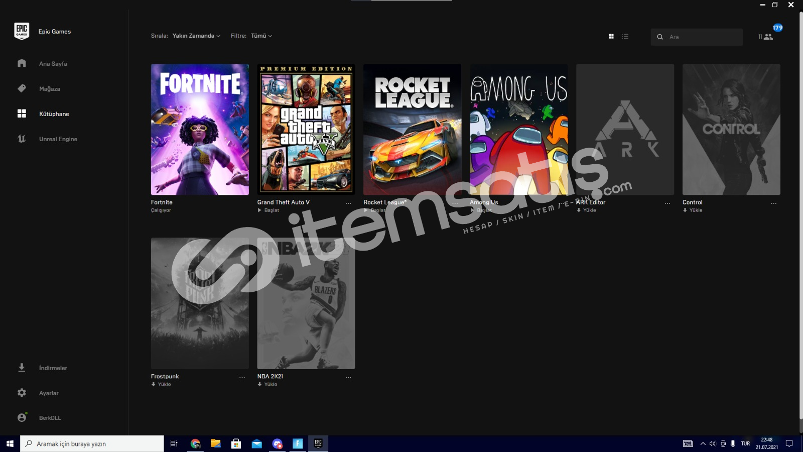Image resolution: width=803 pixels, height=452 pixels.
Task: Go to Mağaza menu item
Action: coord(50,89)
